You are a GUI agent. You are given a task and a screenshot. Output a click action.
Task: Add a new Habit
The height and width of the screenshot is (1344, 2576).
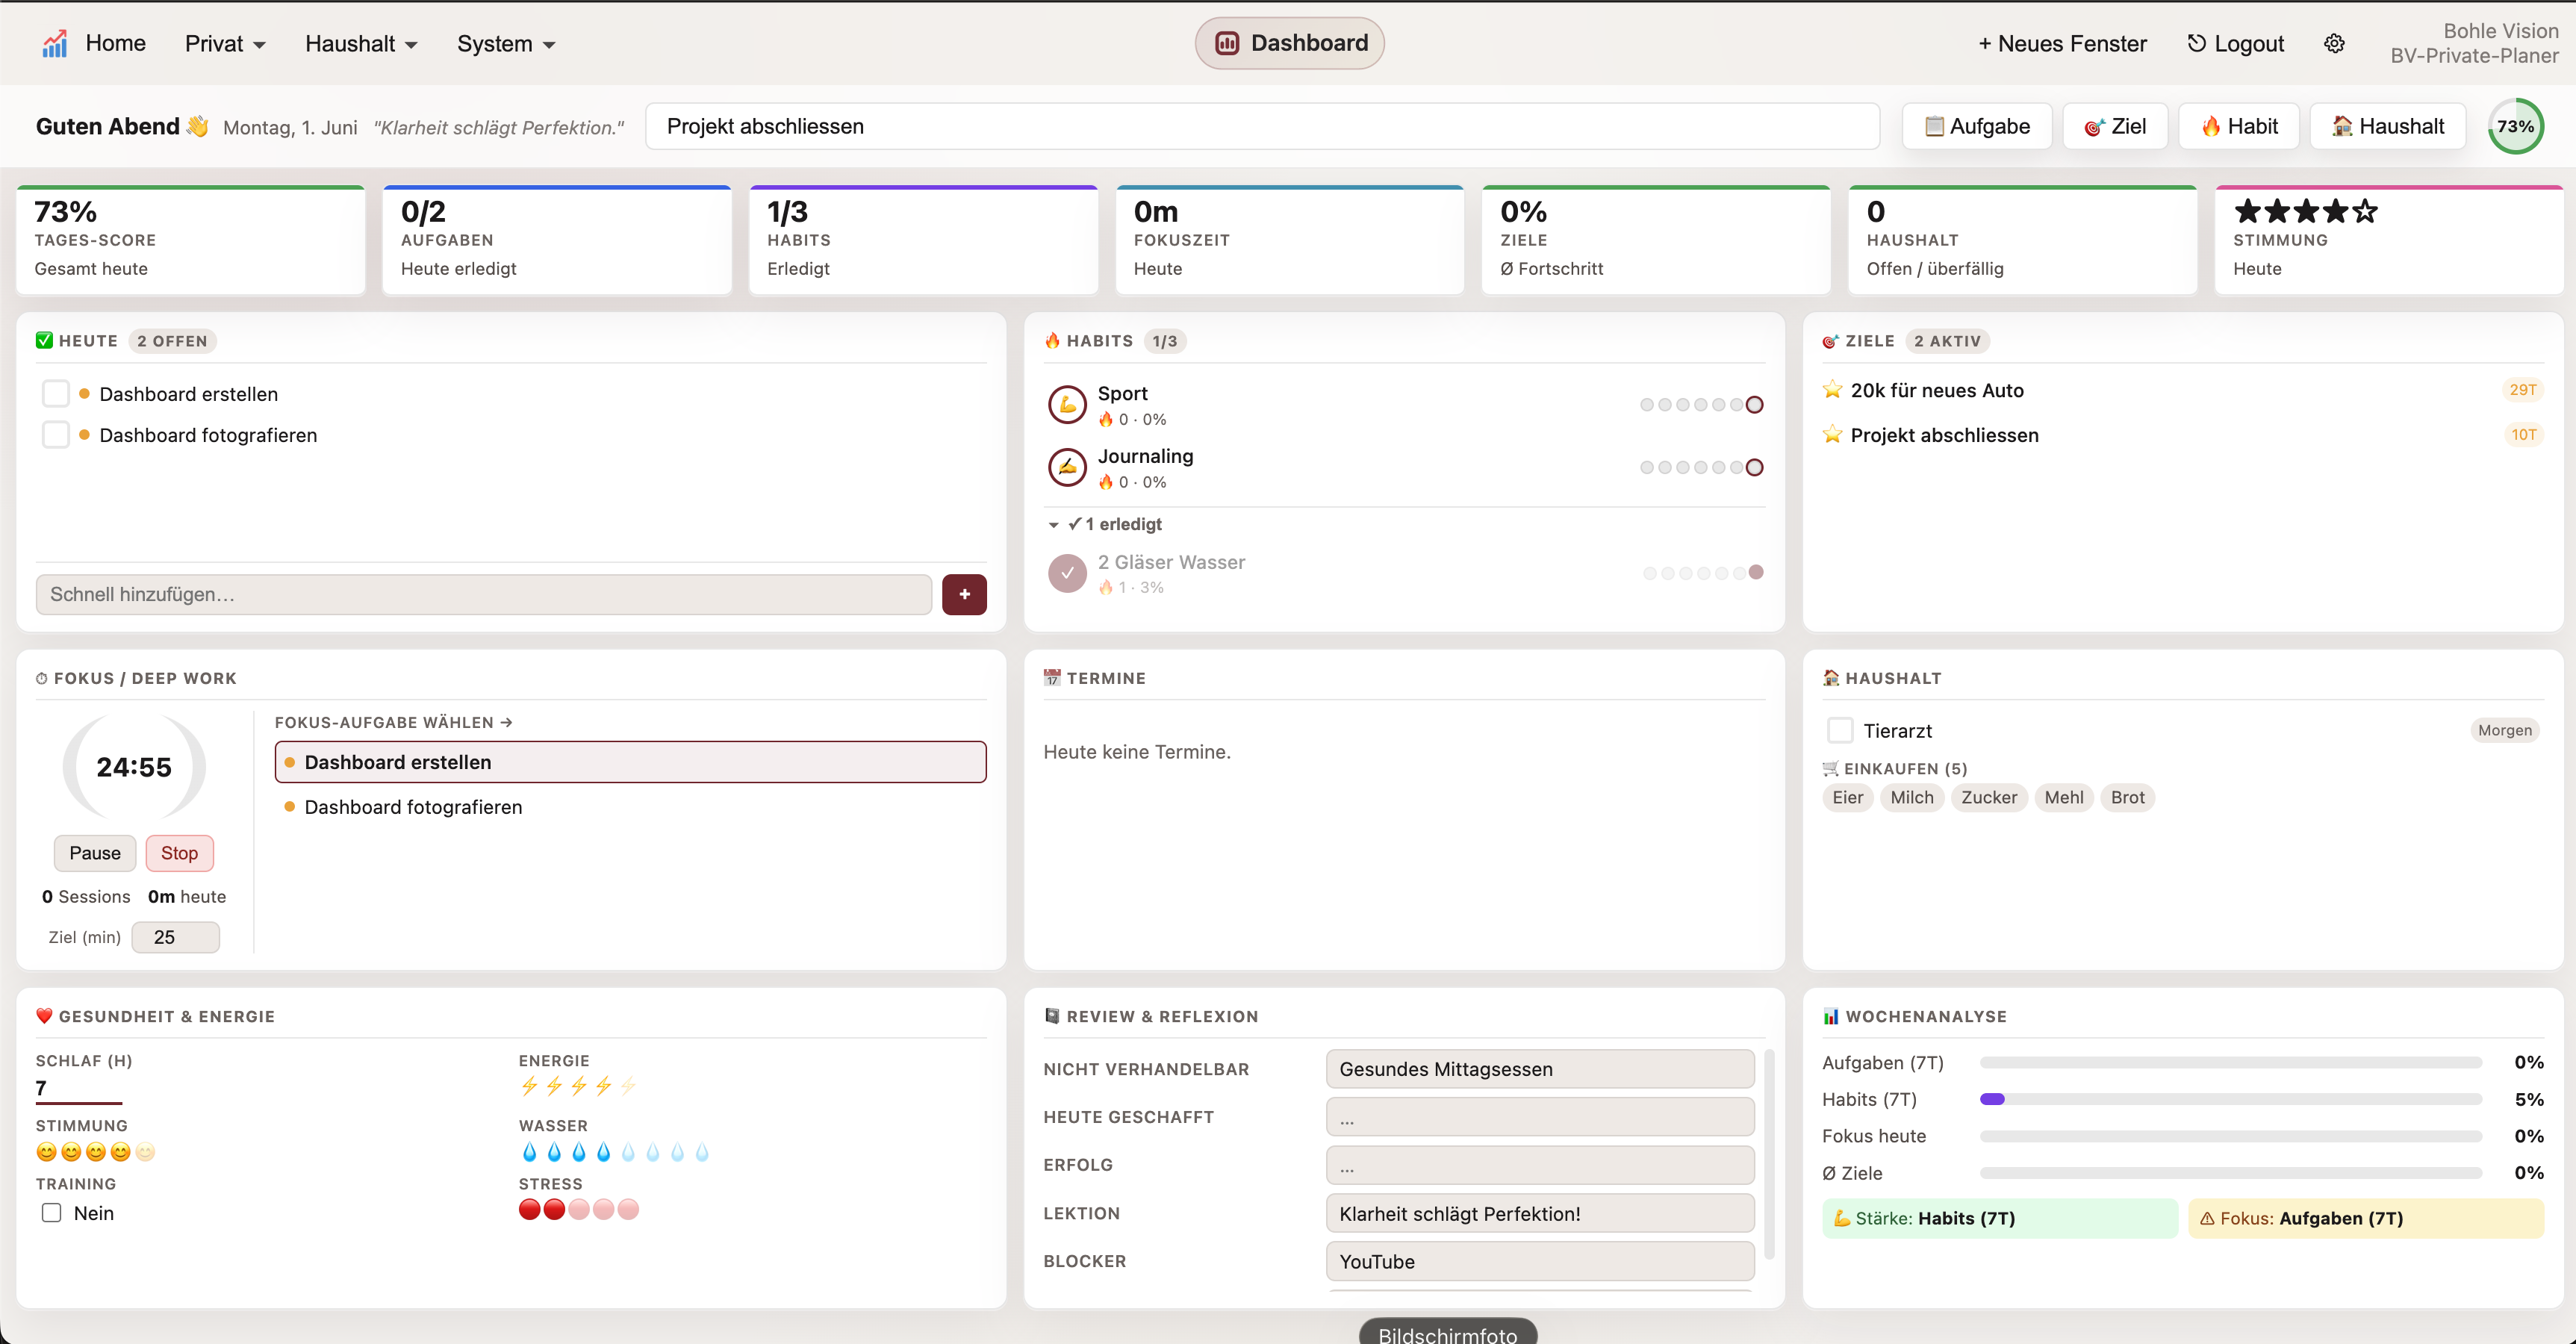(x=2239, y=126)
